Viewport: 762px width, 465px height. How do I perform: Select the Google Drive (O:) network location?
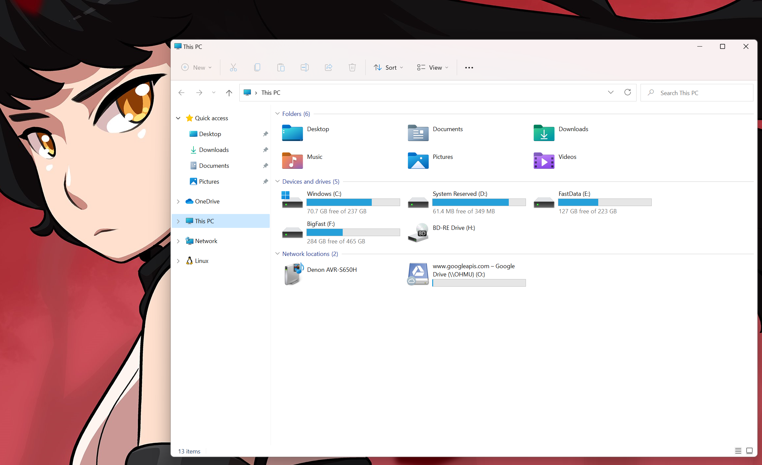click(467, 274)
